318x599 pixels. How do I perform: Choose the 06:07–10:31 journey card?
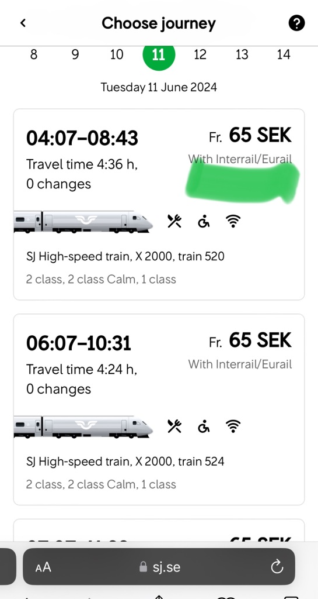[159, 409]
